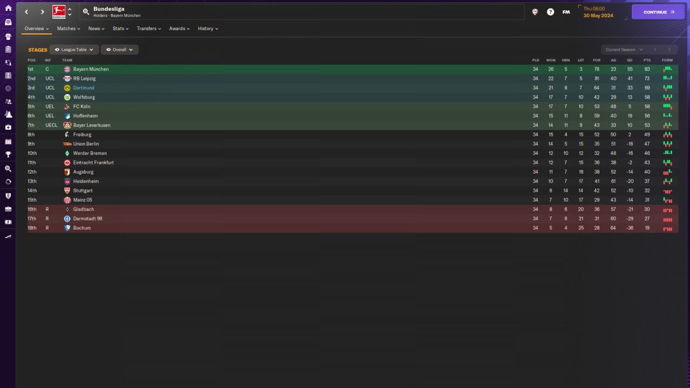Screen dimensions: 690x388
Task: Open the Eintracht Frankfurt team link
Action: tap(94, 163)
